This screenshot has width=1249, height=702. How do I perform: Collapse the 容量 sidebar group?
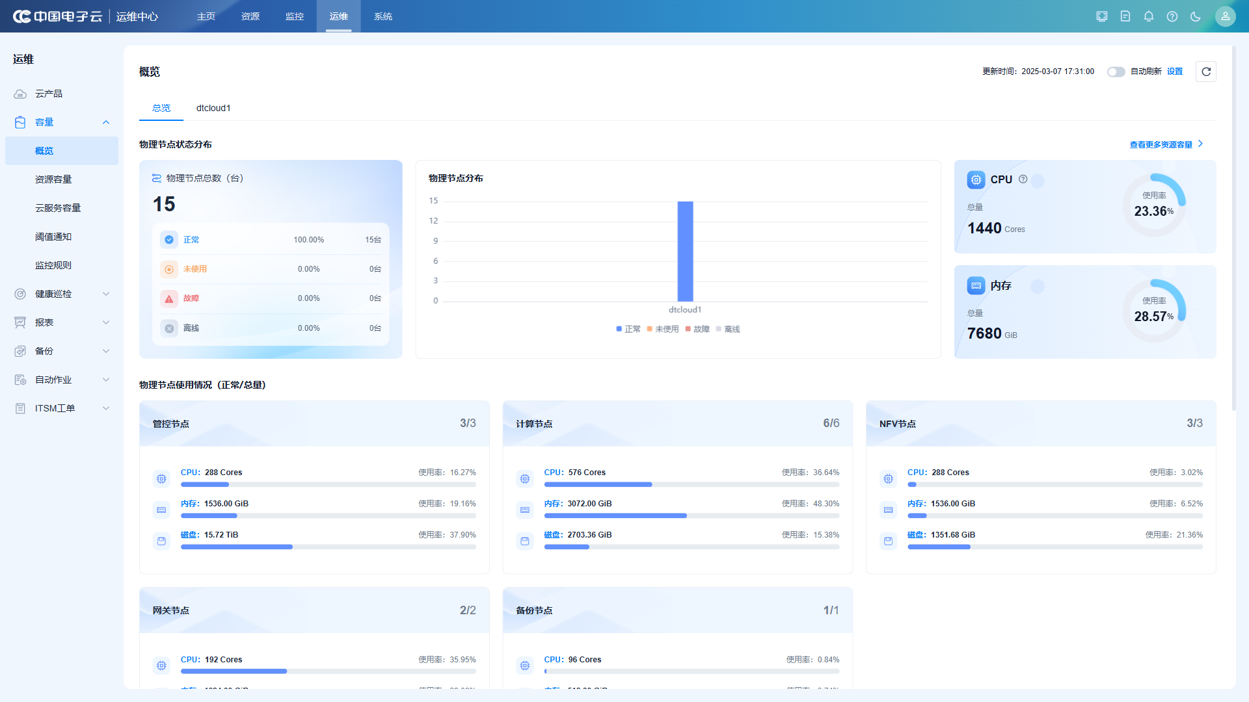point(106,122)
